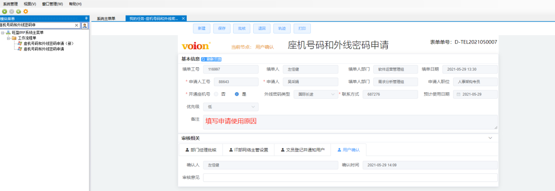Open the 部门经理批核 review tab
The image size is (555, 191).
201,150
